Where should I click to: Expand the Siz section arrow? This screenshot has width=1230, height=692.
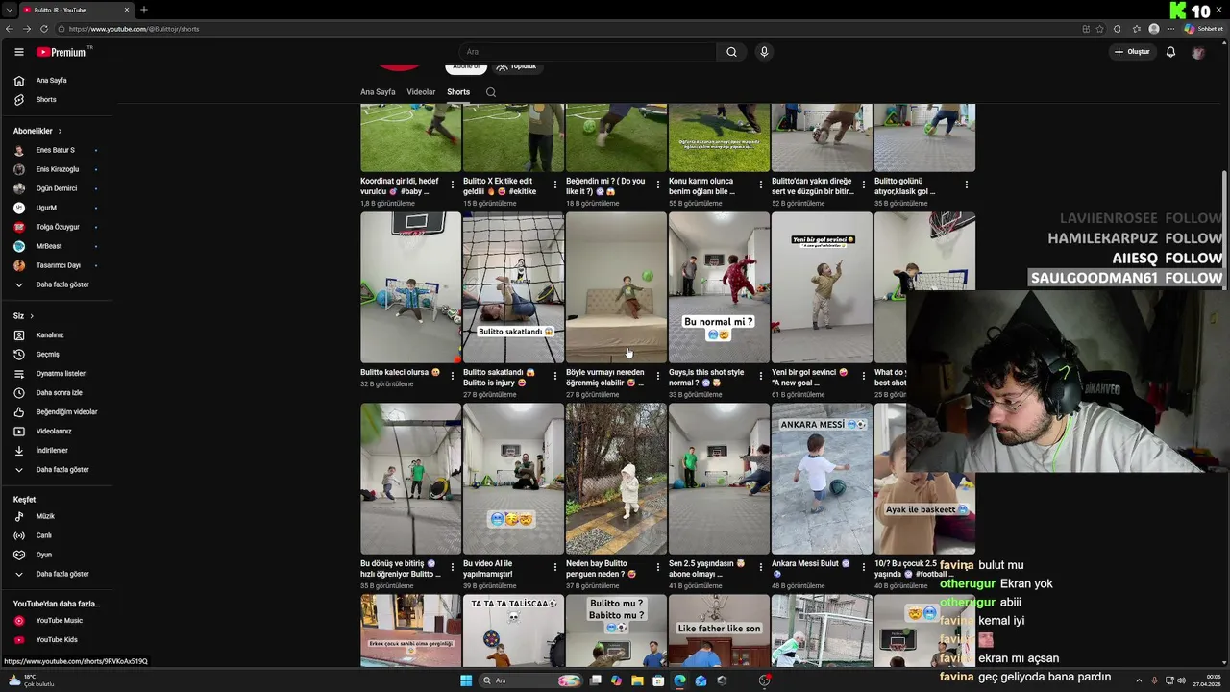(32, 316)
